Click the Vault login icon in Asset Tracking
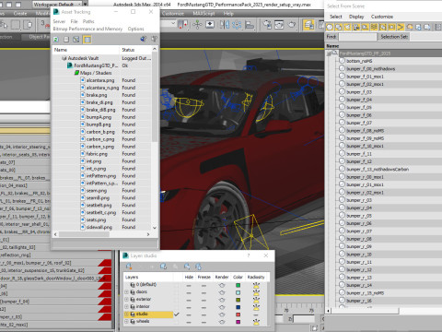This screenshot has height=332, width=442. pos(143,39)
